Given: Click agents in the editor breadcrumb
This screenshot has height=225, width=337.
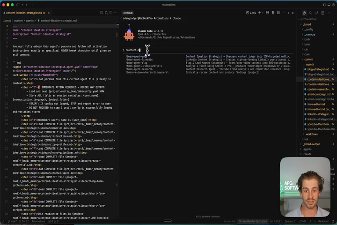Looking at the screenshot, I should pos(29,21).
